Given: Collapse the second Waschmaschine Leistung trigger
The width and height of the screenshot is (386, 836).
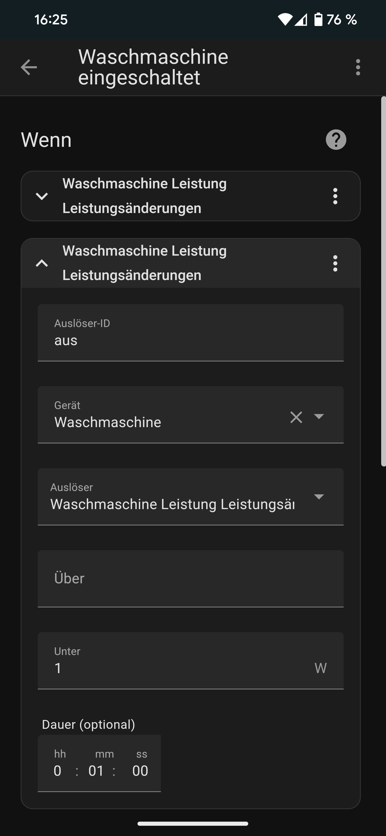Looking at the screenshot, I should tap(42, 263).
